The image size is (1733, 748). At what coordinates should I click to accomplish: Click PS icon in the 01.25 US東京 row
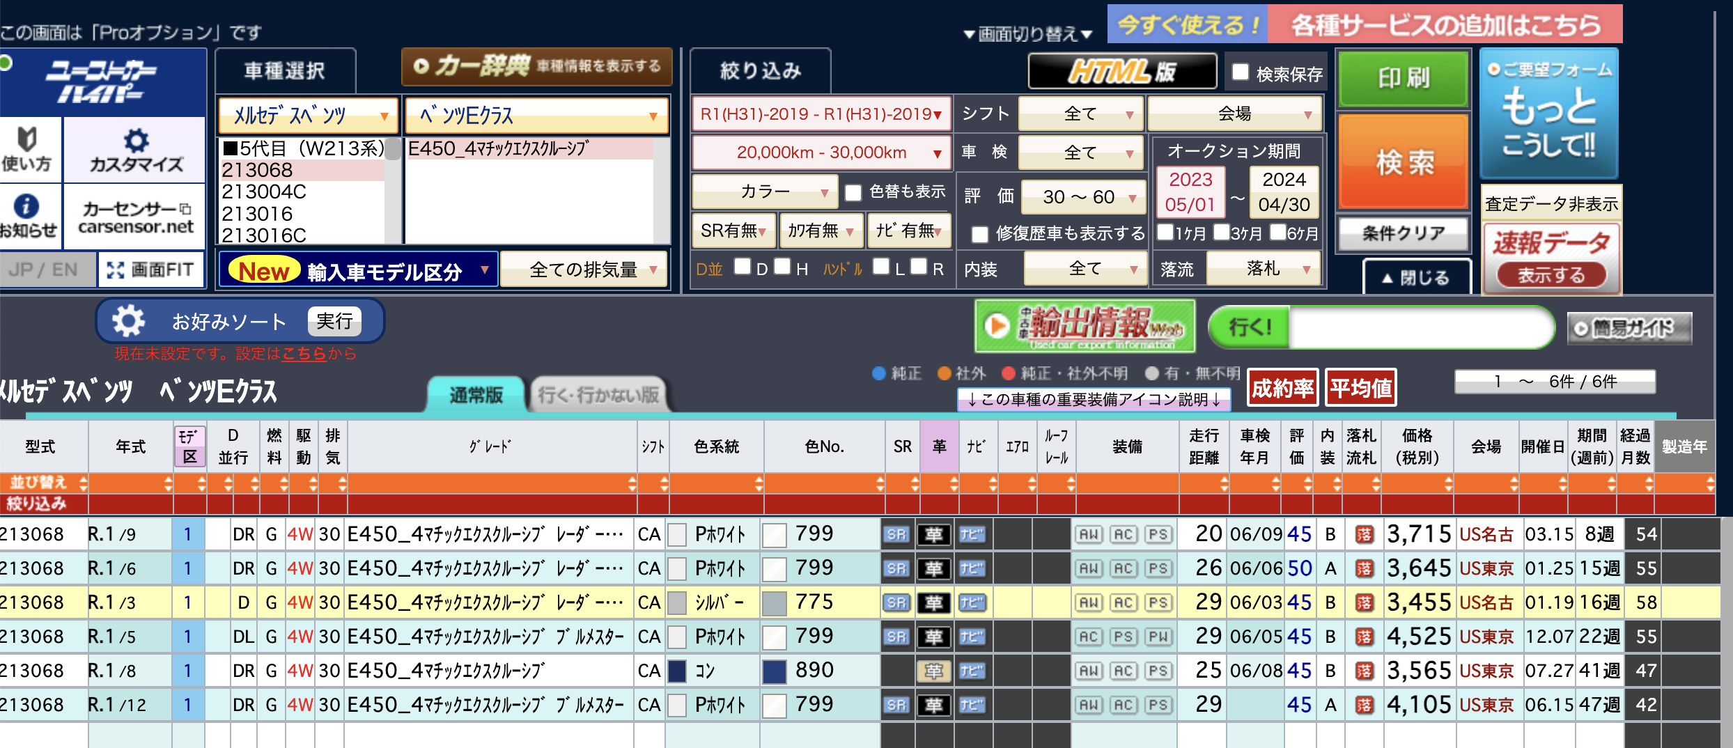1158,568
